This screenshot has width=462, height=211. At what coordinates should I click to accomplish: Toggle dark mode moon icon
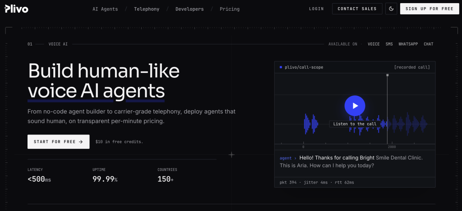click(x=391, y=9)
